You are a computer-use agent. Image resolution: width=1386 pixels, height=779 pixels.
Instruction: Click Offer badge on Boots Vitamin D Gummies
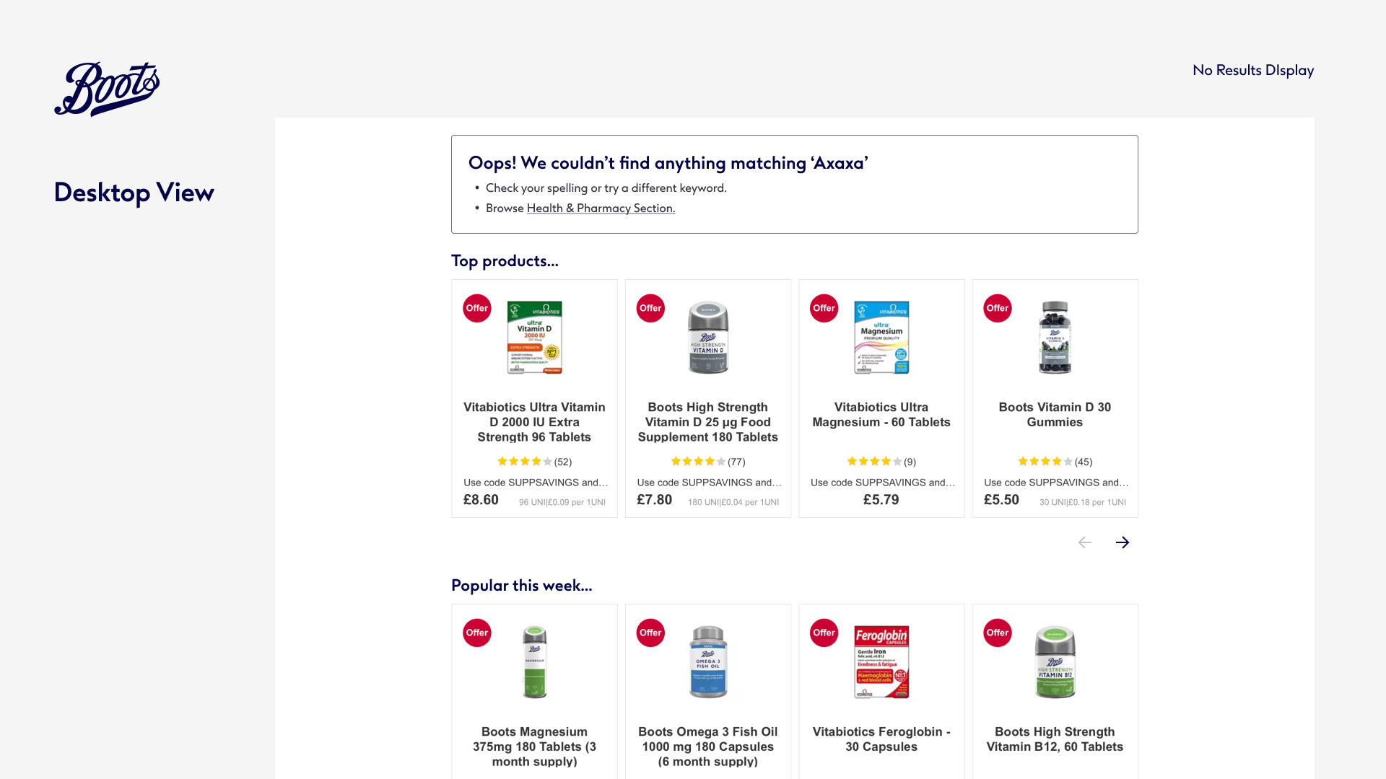pos(997,308)
